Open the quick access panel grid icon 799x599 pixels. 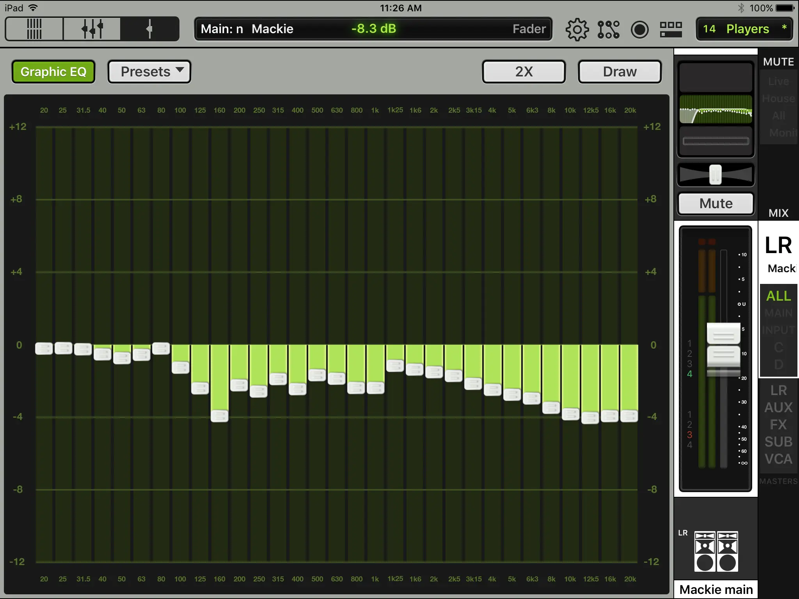pos(671,29)
